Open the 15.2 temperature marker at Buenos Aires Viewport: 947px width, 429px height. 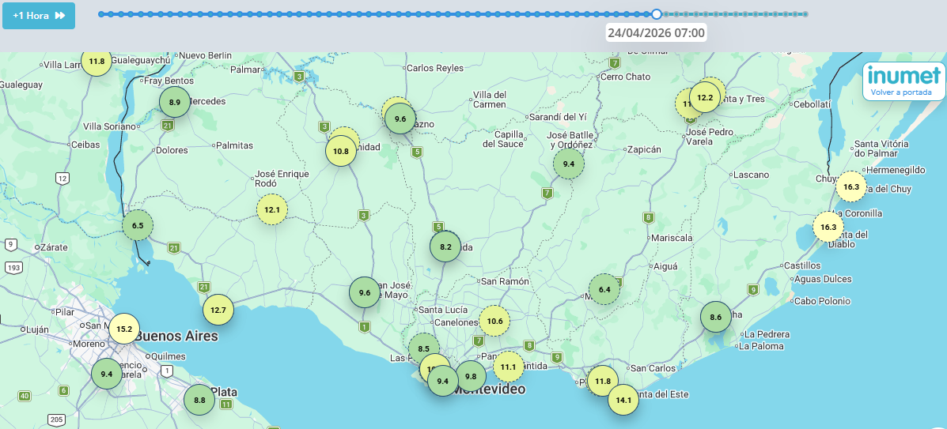pos(123,329)
